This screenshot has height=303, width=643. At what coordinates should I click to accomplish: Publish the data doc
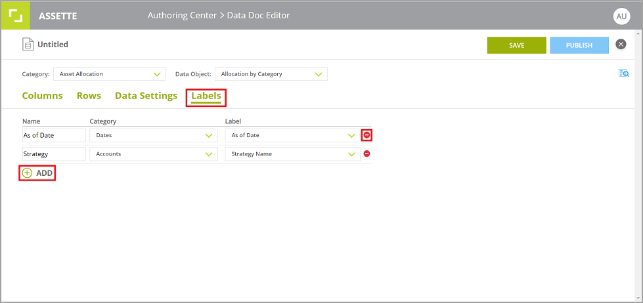579,45
